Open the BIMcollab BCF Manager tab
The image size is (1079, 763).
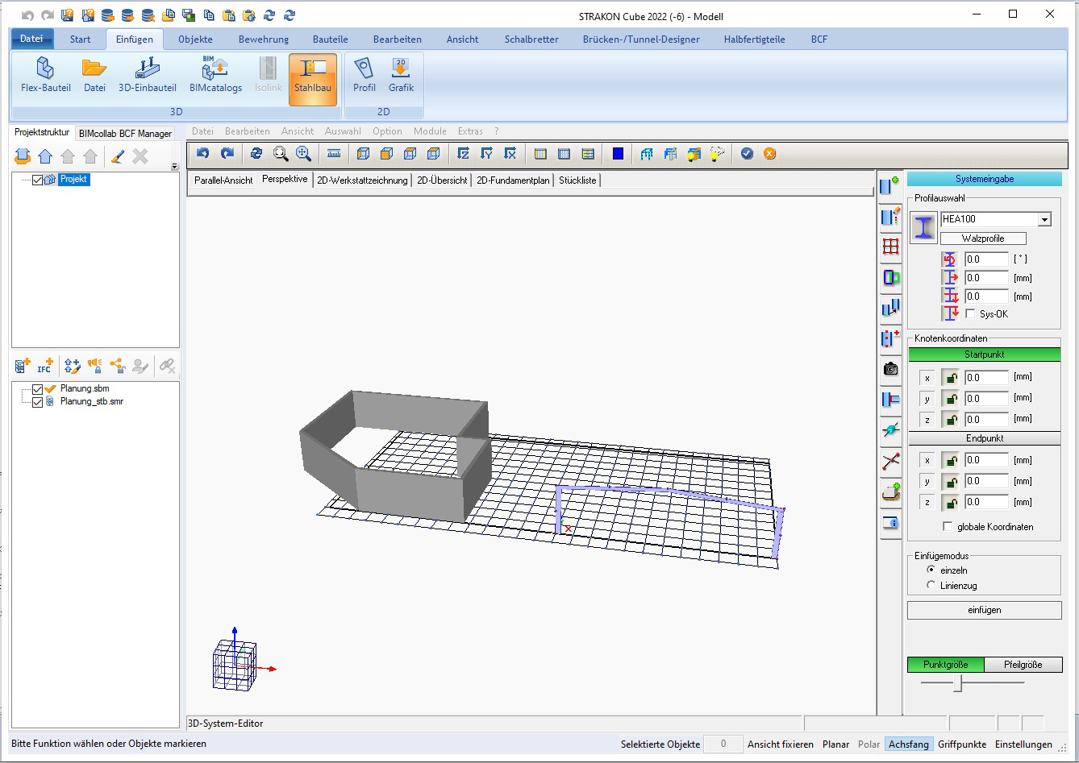click(125, 134)
